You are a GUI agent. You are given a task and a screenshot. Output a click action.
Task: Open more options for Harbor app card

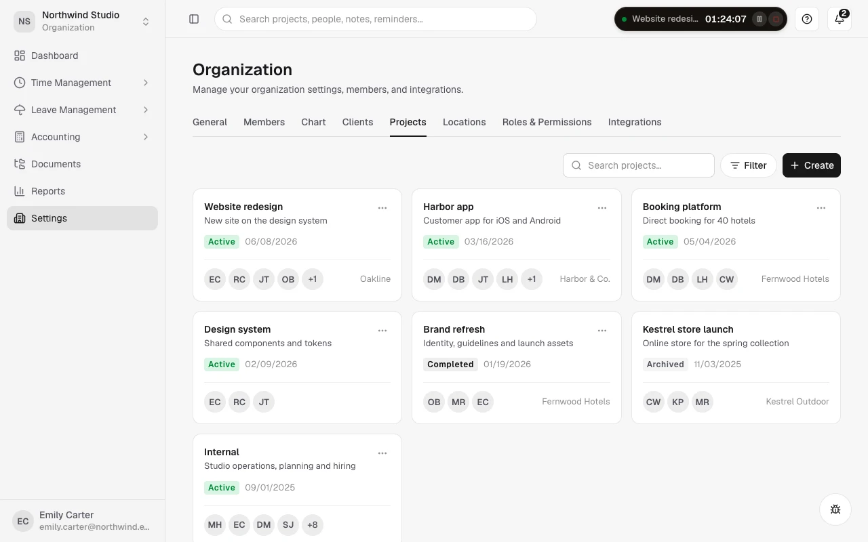[x=602, y=208]
